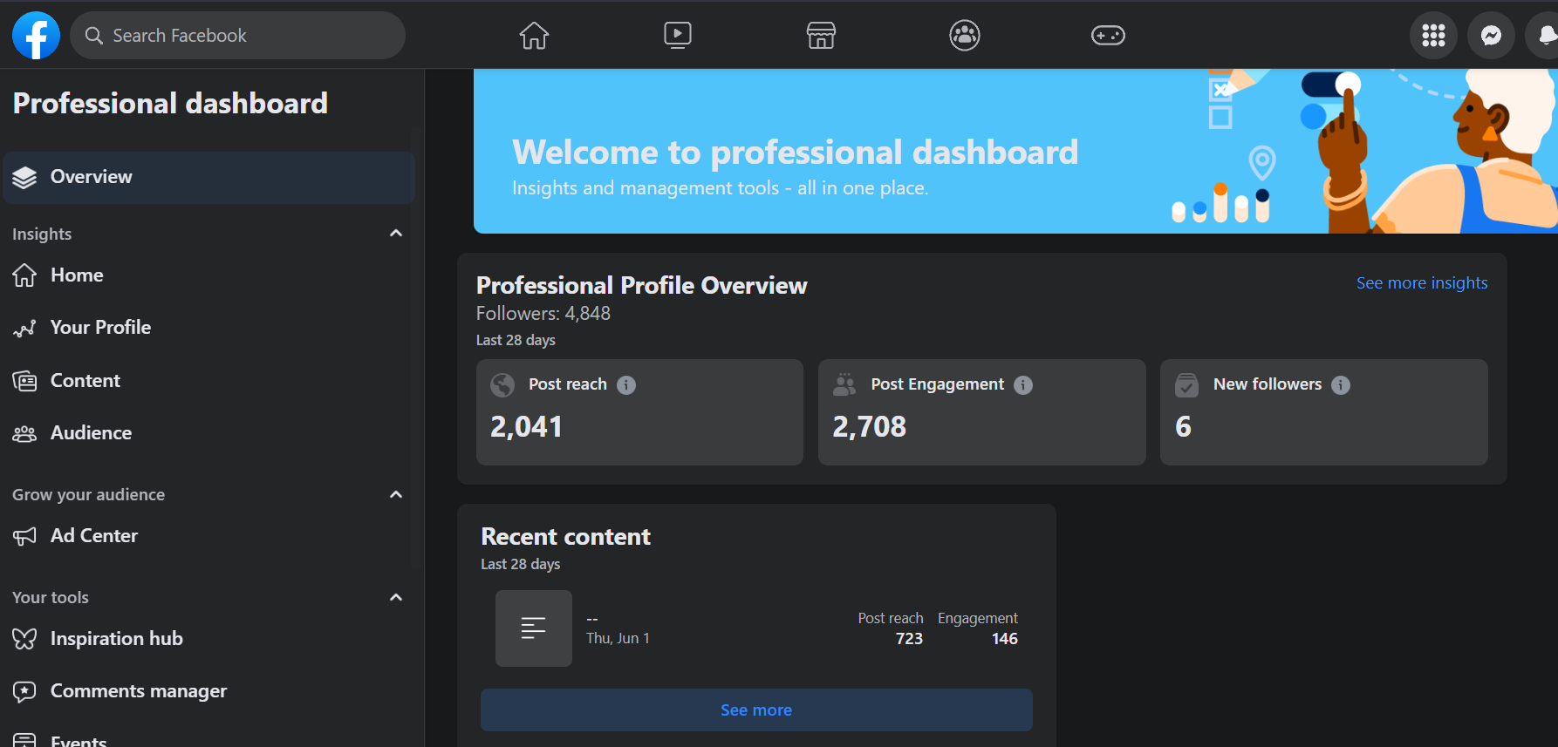
Task: Open the Marketplace storefront icon
Action: [821, 36]
